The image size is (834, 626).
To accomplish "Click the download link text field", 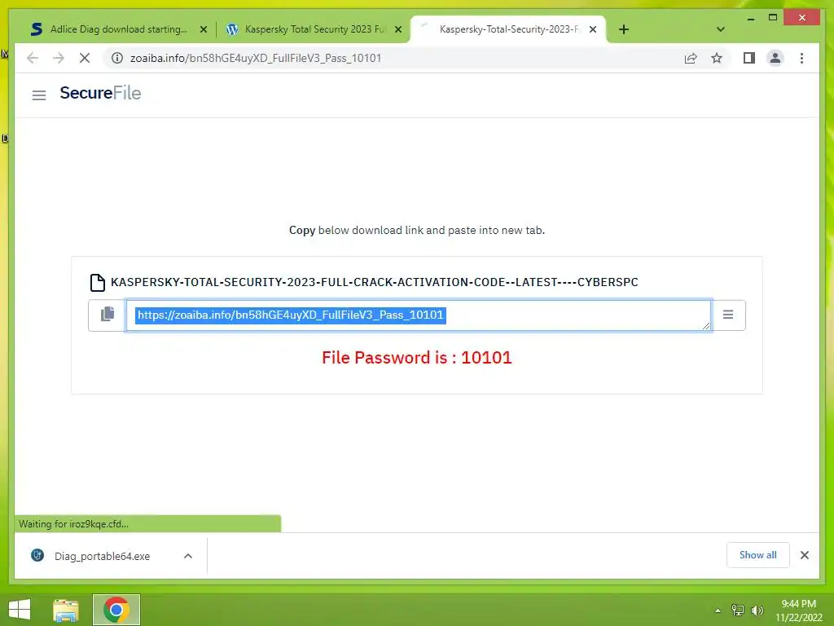I will tap(418, 315).
